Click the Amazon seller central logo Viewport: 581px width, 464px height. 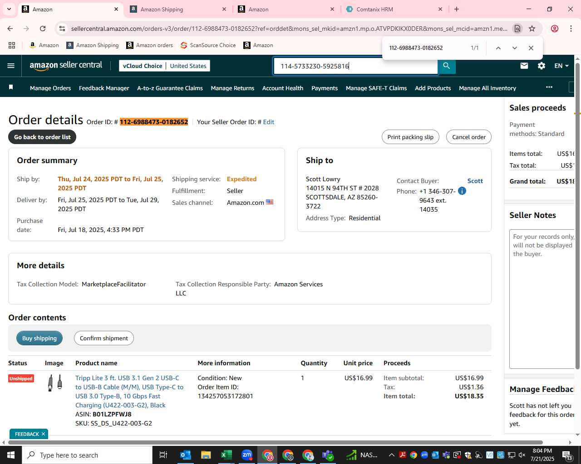coord(66,66)
